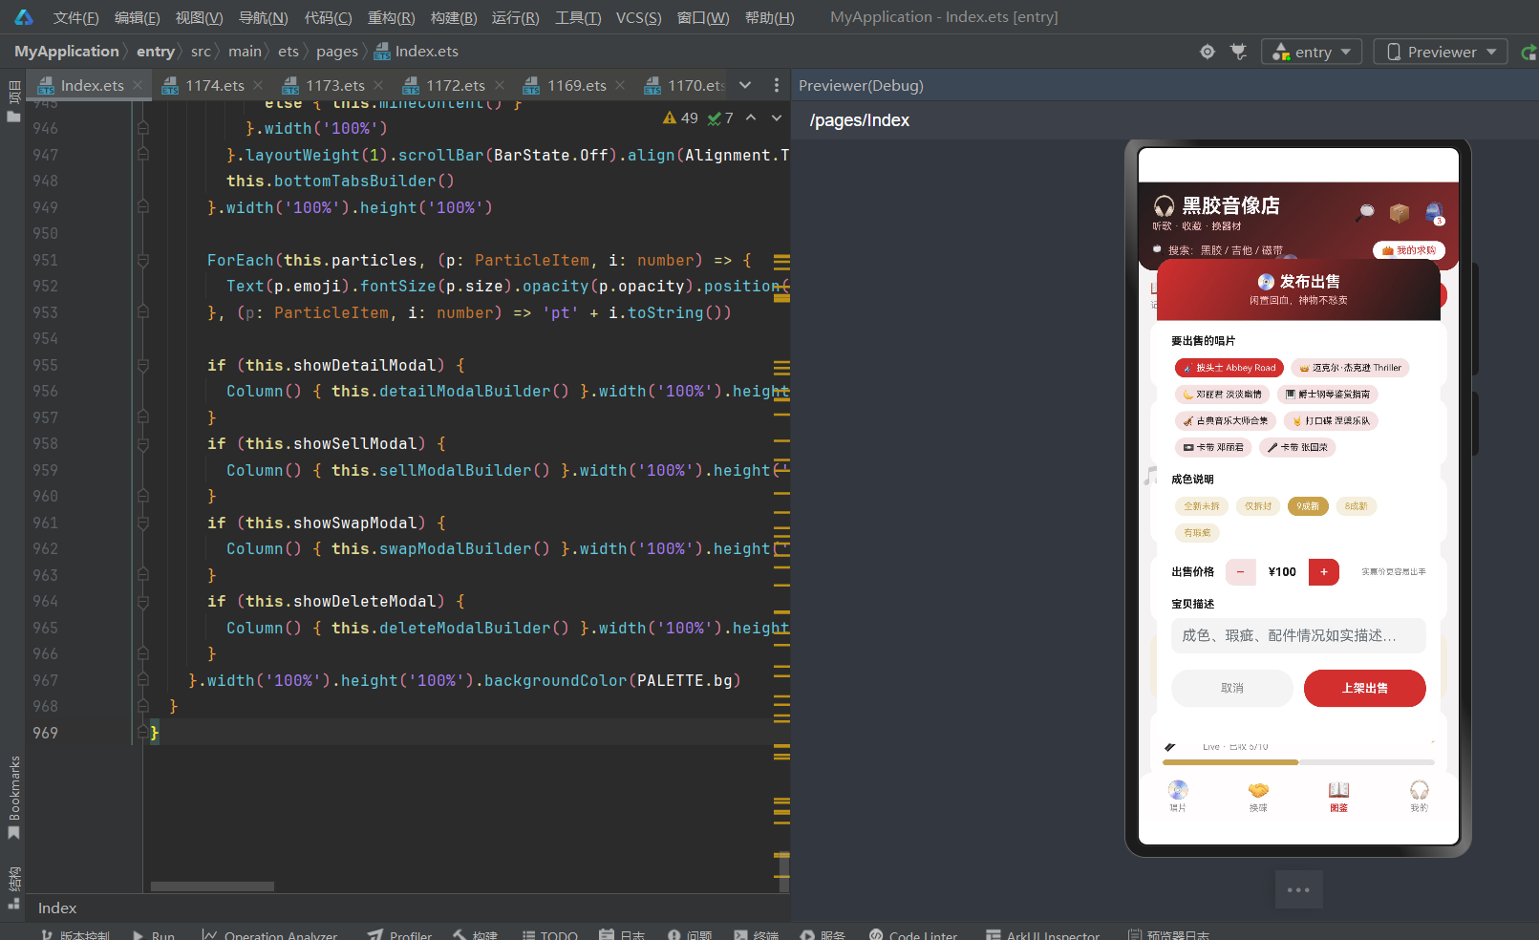Select 全新未拆 condition chip

click(1202, 506)
